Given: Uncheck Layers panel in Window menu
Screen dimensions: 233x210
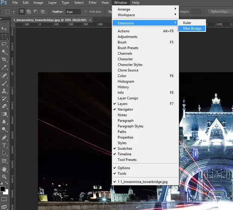Looking at the screenshot, I should click(x=123, y=104).
